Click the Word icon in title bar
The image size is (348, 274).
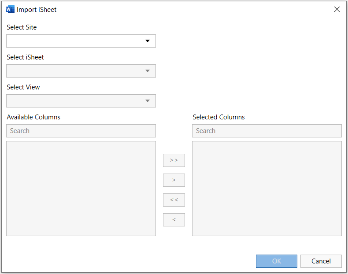10,9
